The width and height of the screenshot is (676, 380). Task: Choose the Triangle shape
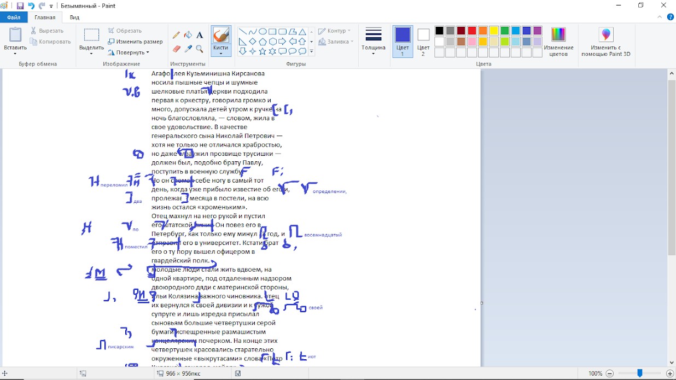click(302, 32)
